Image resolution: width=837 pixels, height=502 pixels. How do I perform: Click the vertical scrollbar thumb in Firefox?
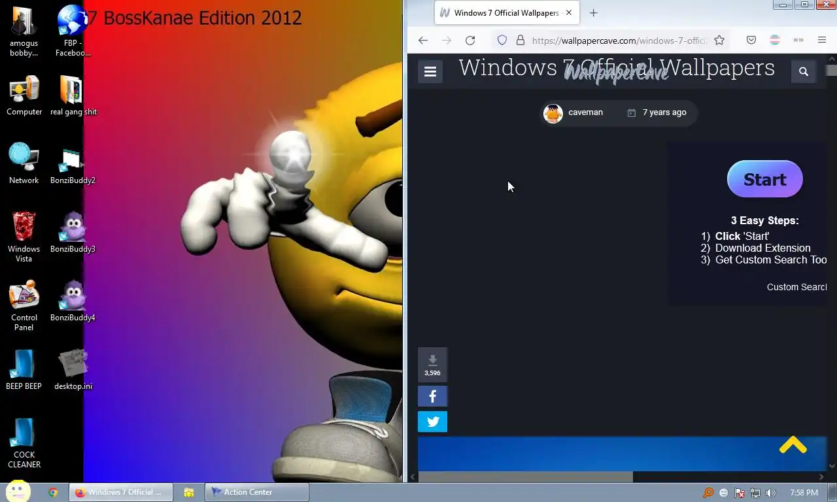pos(832,70)
